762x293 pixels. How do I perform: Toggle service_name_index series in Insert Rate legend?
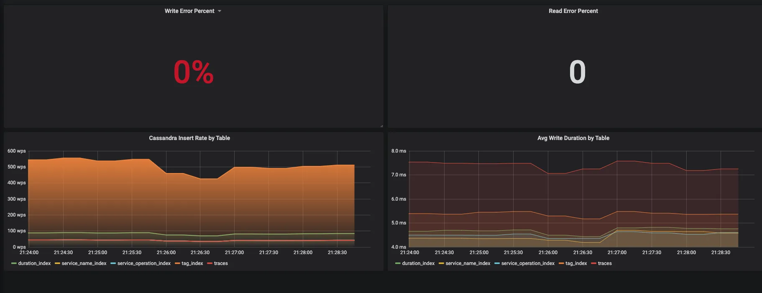coord(84,263)
